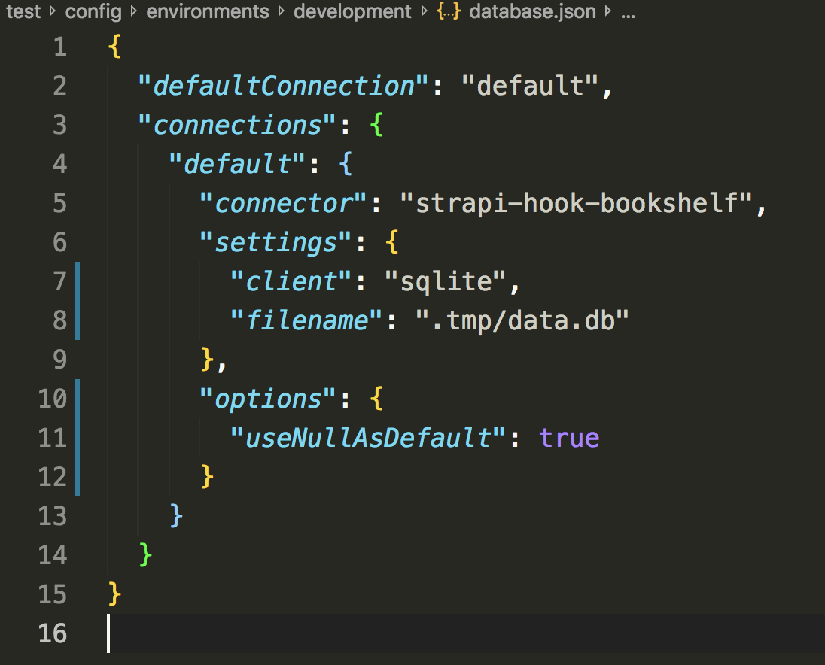Click the "client" key
Screen dimensions: 825x665
pyautogui.click(x=291, y=281)
